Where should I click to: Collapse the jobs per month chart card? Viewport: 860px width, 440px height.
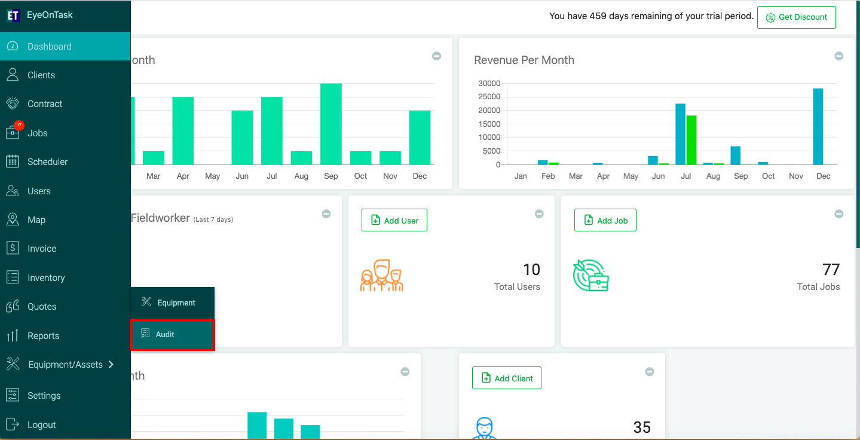(x=437, y=56)
